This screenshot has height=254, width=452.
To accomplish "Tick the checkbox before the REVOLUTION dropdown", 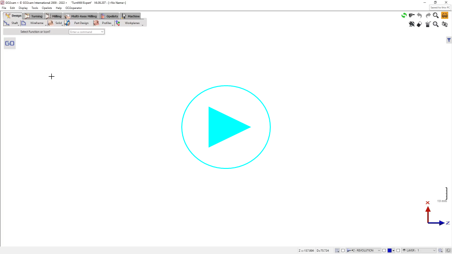I will pos(343,251).
